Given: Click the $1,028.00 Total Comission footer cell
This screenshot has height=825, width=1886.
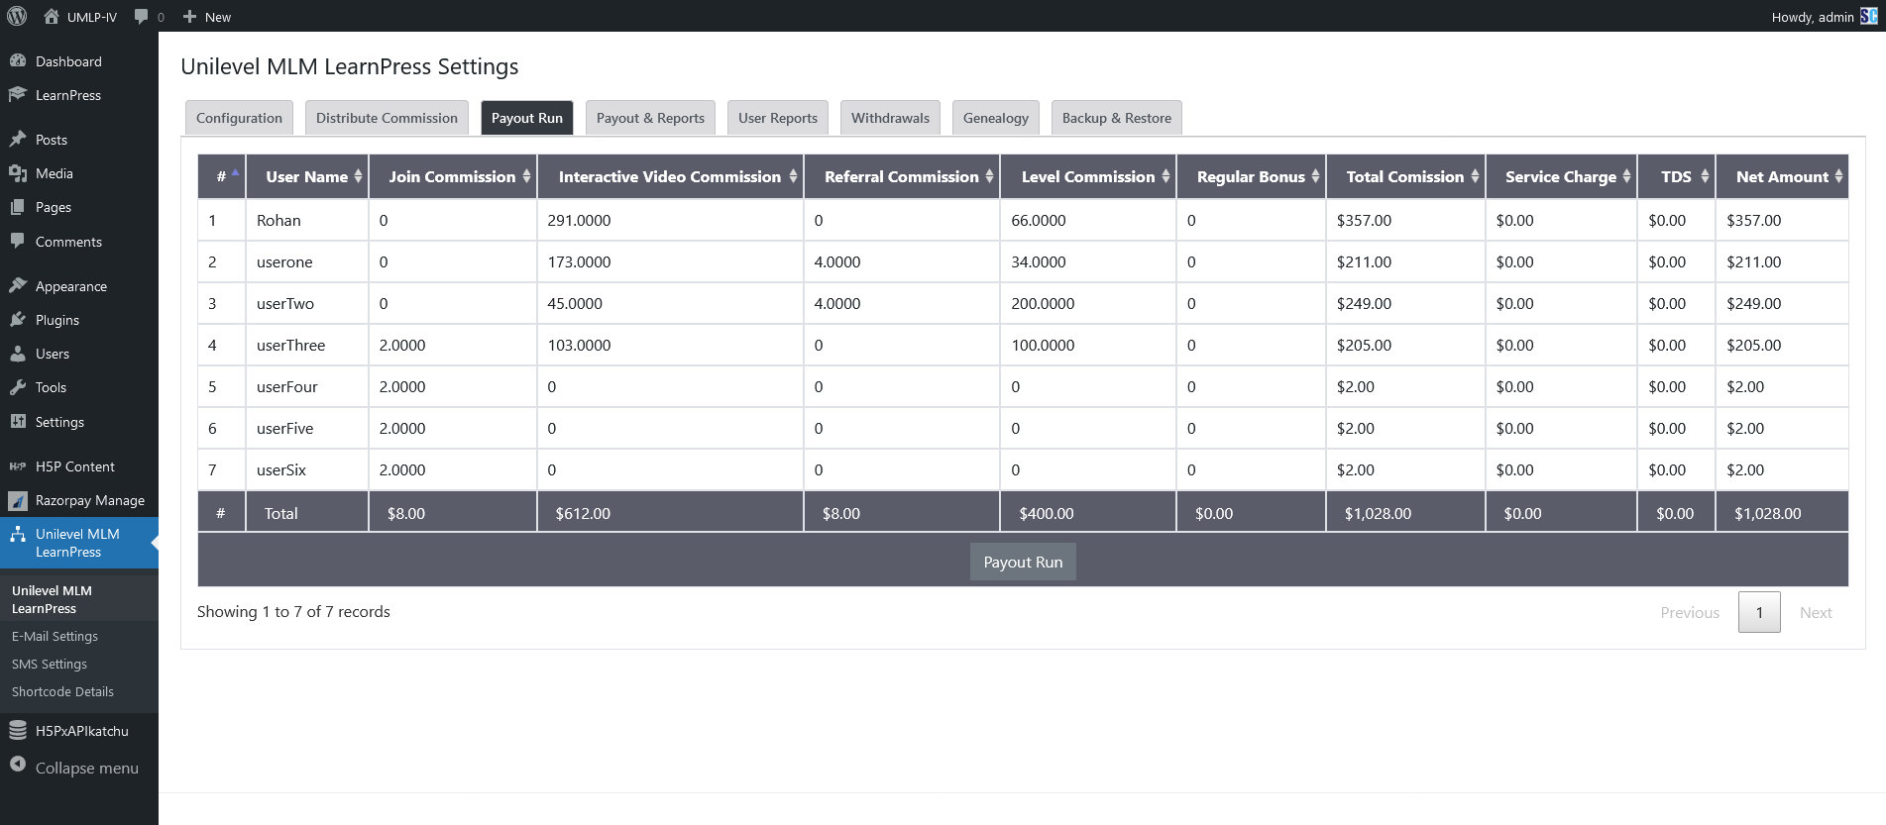Looking at the screenshot, I should click(1405, 513).
